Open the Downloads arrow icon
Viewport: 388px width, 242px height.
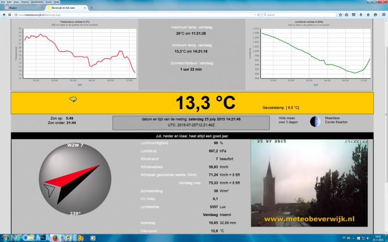tap(361, 15)
